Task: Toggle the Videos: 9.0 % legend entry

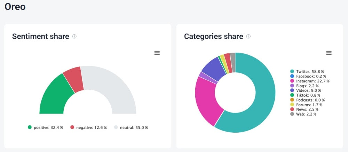Action: (306, 90)
